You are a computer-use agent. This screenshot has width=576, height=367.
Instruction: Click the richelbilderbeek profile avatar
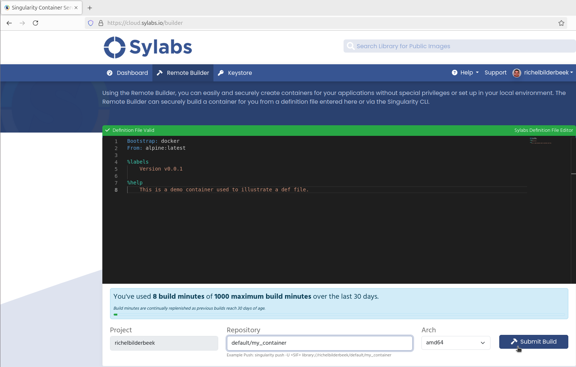click(x=516, y=73)
